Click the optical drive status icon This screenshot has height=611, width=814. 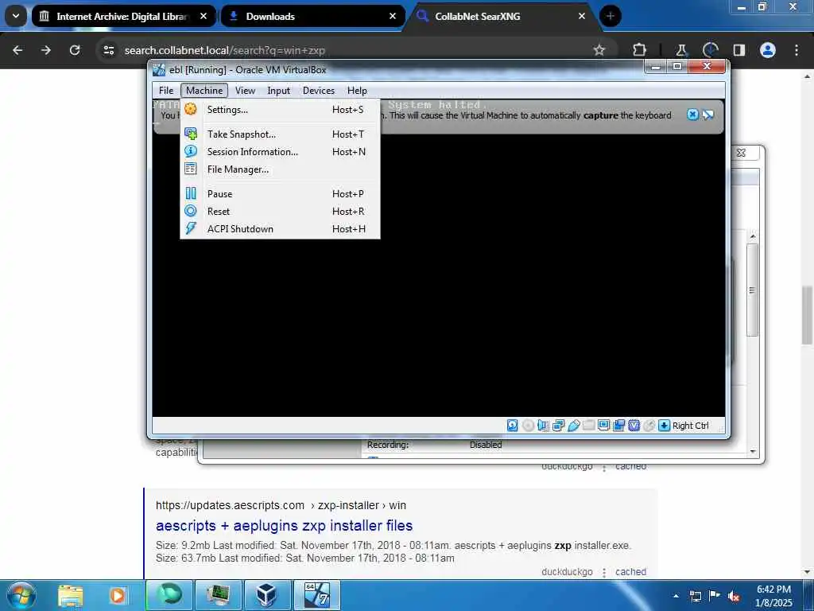528,426
